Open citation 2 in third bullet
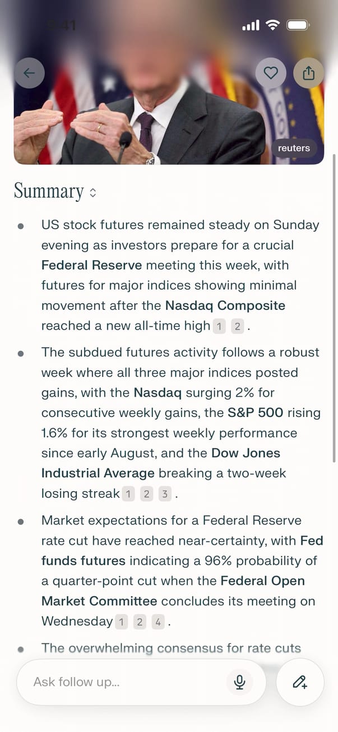The height and width of the screenshot is (732, 338). tap(140, 622)
